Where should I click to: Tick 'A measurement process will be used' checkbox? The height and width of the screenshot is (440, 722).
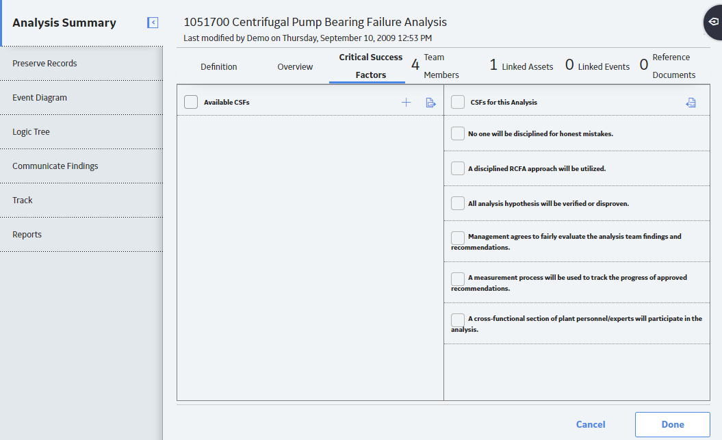pyautogui.click(x=458, y=279)
